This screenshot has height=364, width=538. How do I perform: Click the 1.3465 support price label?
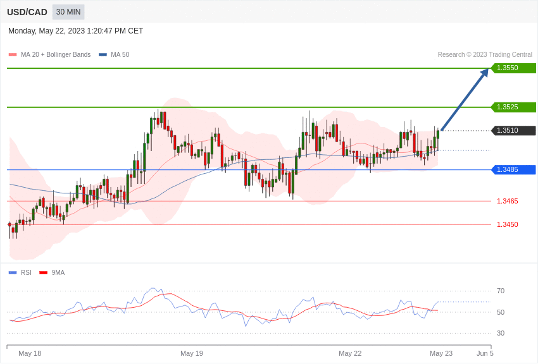(x=508, y=201)
